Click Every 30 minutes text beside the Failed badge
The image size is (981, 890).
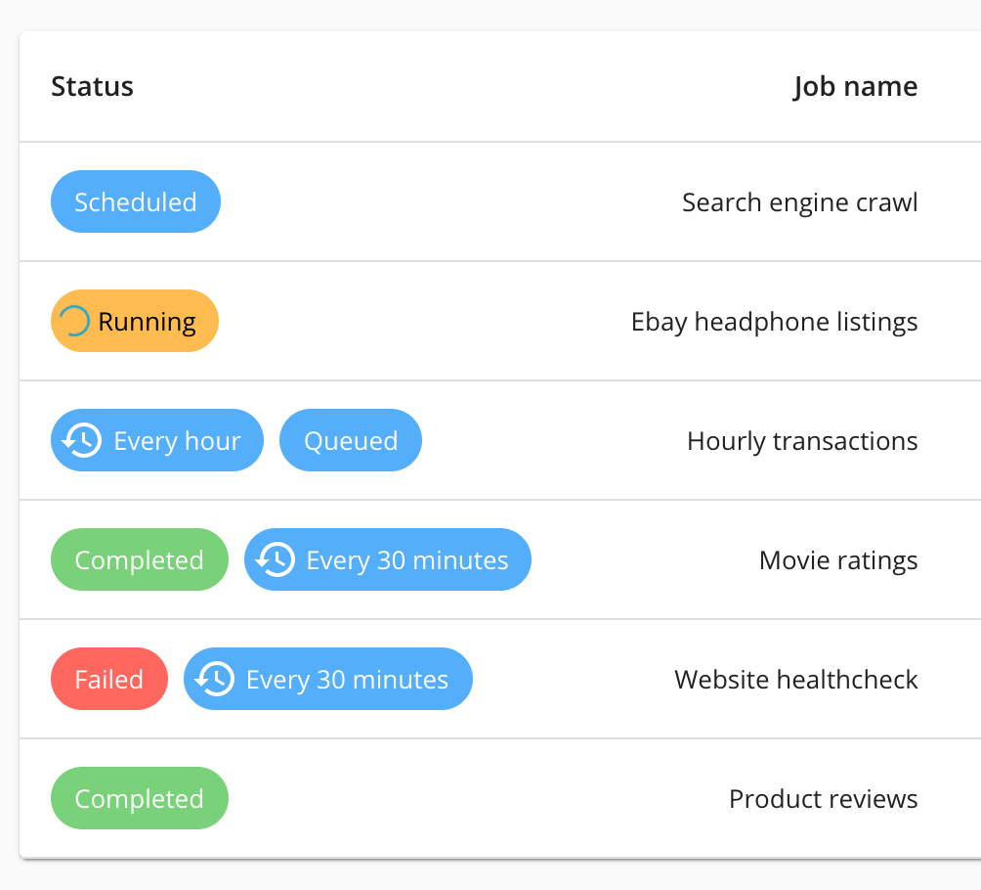pos(347,680)
